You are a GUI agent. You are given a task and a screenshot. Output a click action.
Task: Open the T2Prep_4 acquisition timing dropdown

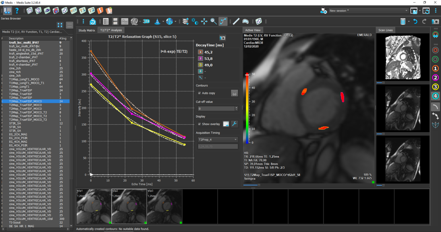[217, 139]
